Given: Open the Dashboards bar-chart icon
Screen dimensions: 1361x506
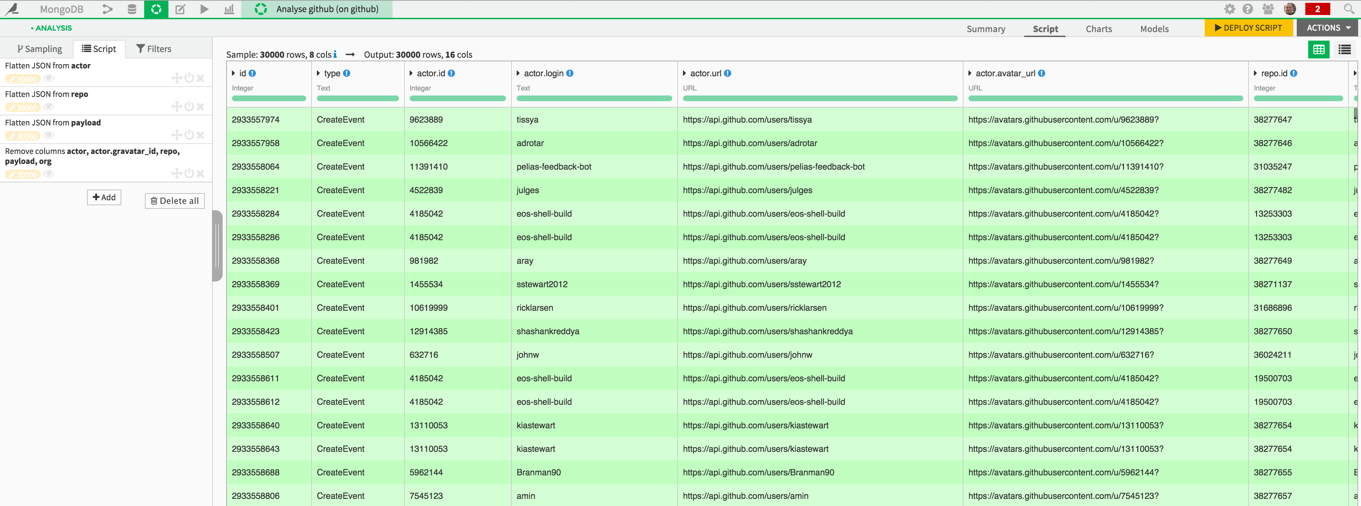Looking at the screenshot, I should (x=229, y=9).
